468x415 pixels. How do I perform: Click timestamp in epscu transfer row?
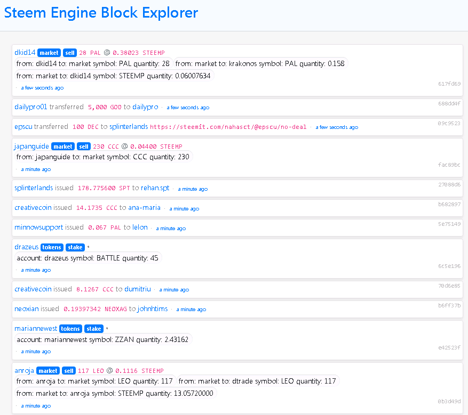(337, 127)
